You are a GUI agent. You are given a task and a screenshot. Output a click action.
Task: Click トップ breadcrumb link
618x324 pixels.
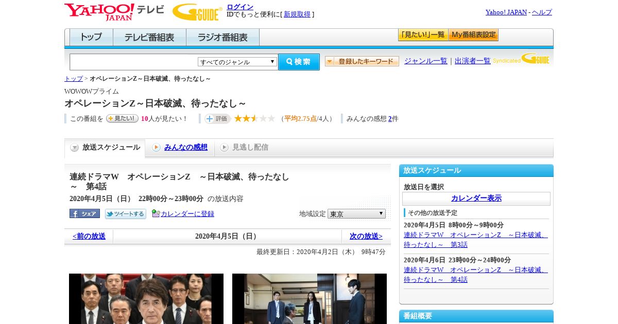(74, 79)
